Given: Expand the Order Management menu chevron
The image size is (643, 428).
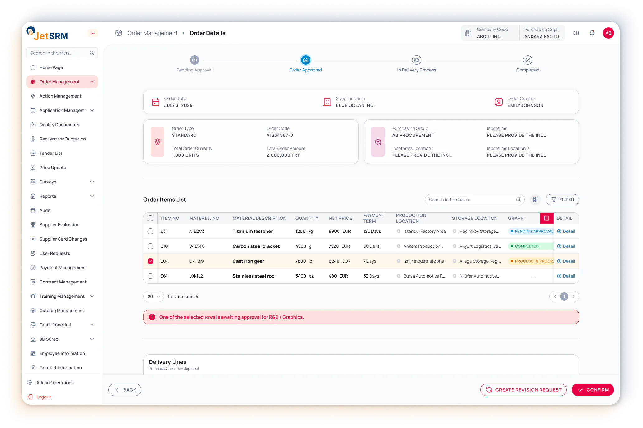Looking at the screenshot, I should click(x=92, y=82).
